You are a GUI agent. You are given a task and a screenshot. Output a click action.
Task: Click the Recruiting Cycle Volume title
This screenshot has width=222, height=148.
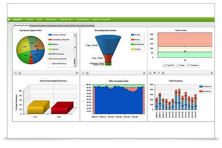105,30
